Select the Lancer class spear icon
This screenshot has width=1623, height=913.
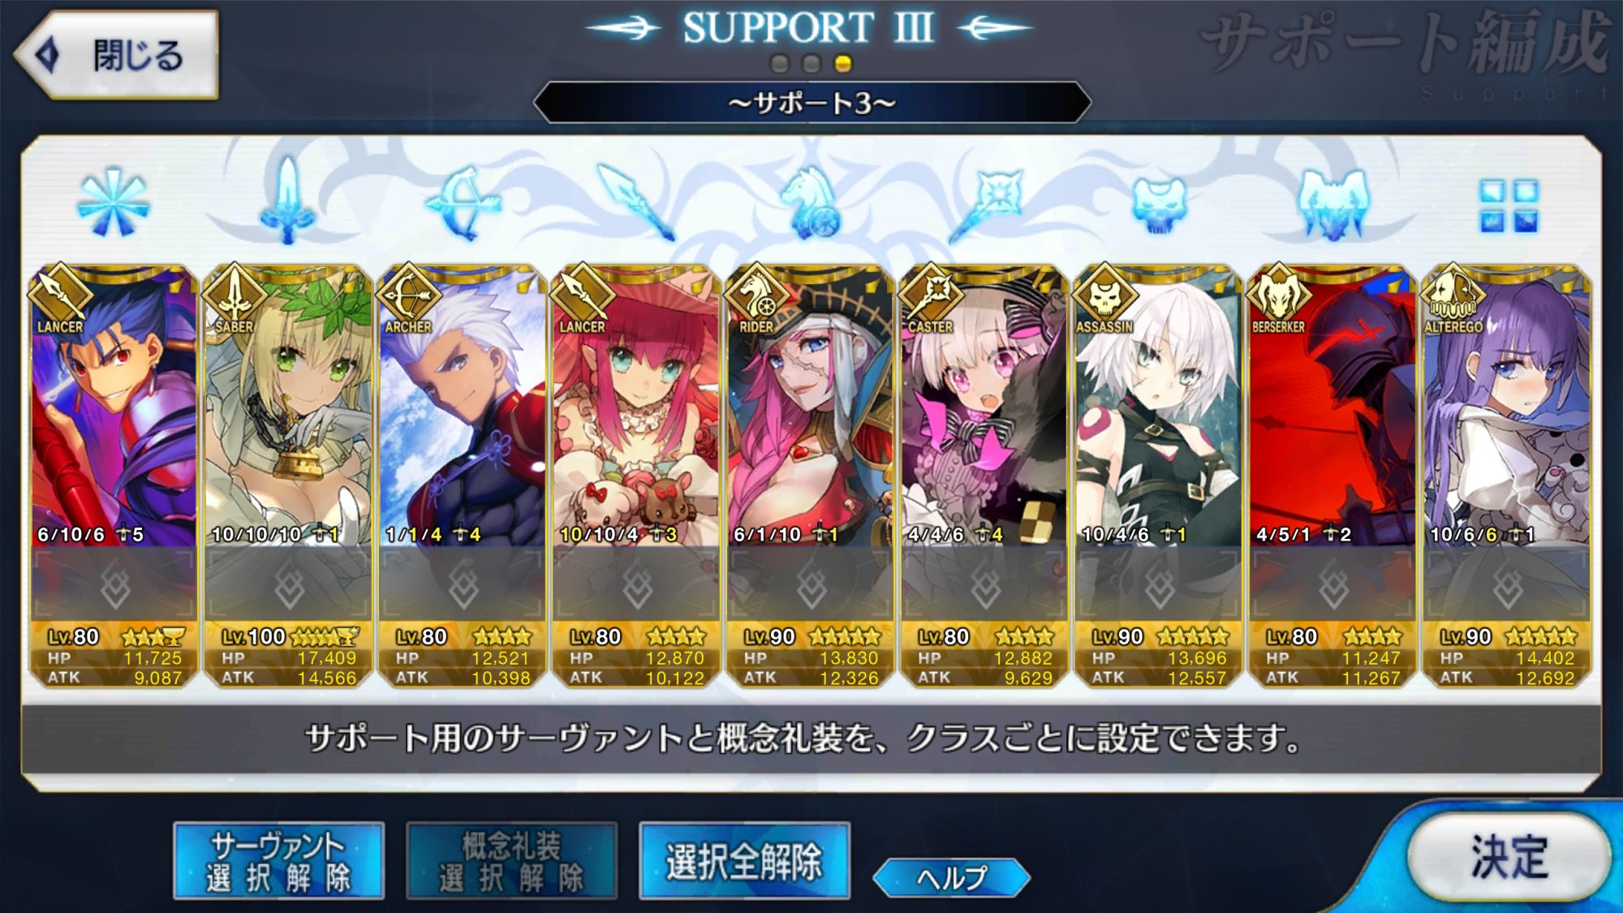[x=635, y=203]
